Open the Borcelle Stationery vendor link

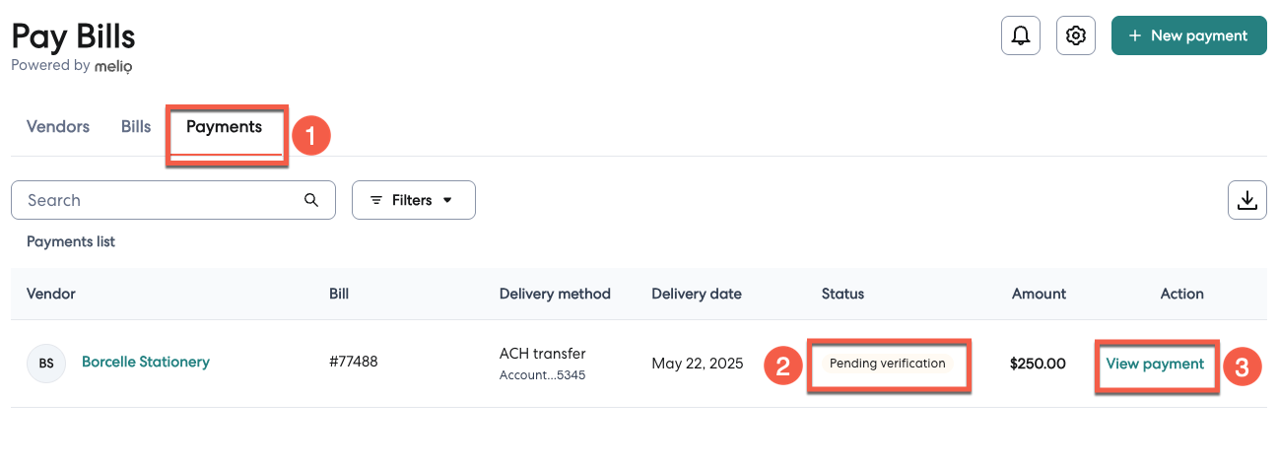[146, 362]
